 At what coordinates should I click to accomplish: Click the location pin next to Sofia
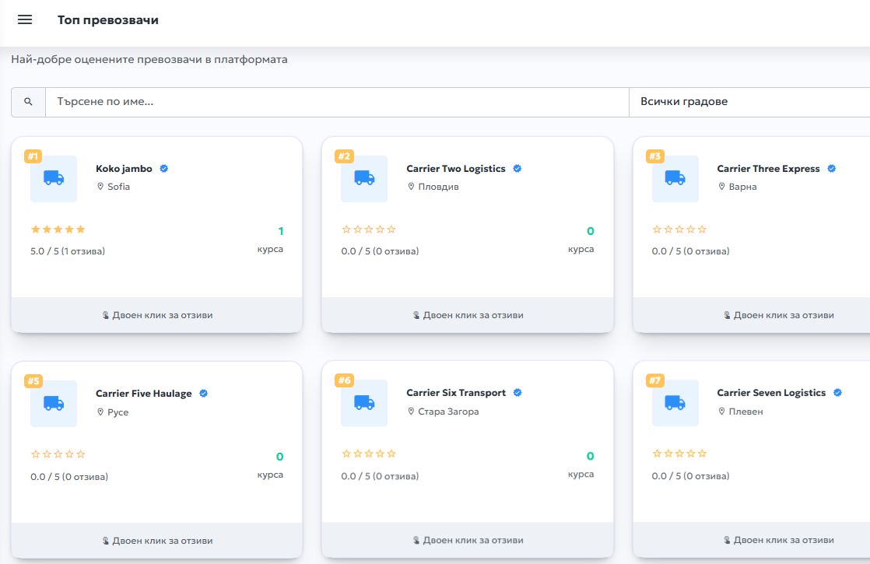[100, 187]
